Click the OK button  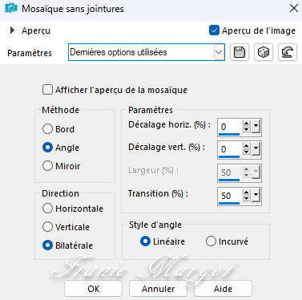click(93, 289)
